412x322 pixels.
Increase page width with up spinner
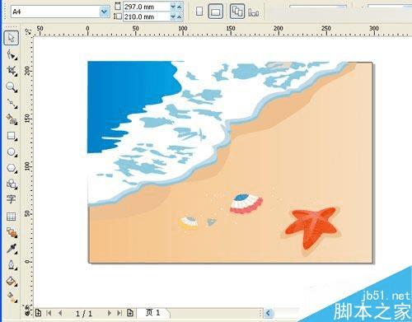point(180,7)
